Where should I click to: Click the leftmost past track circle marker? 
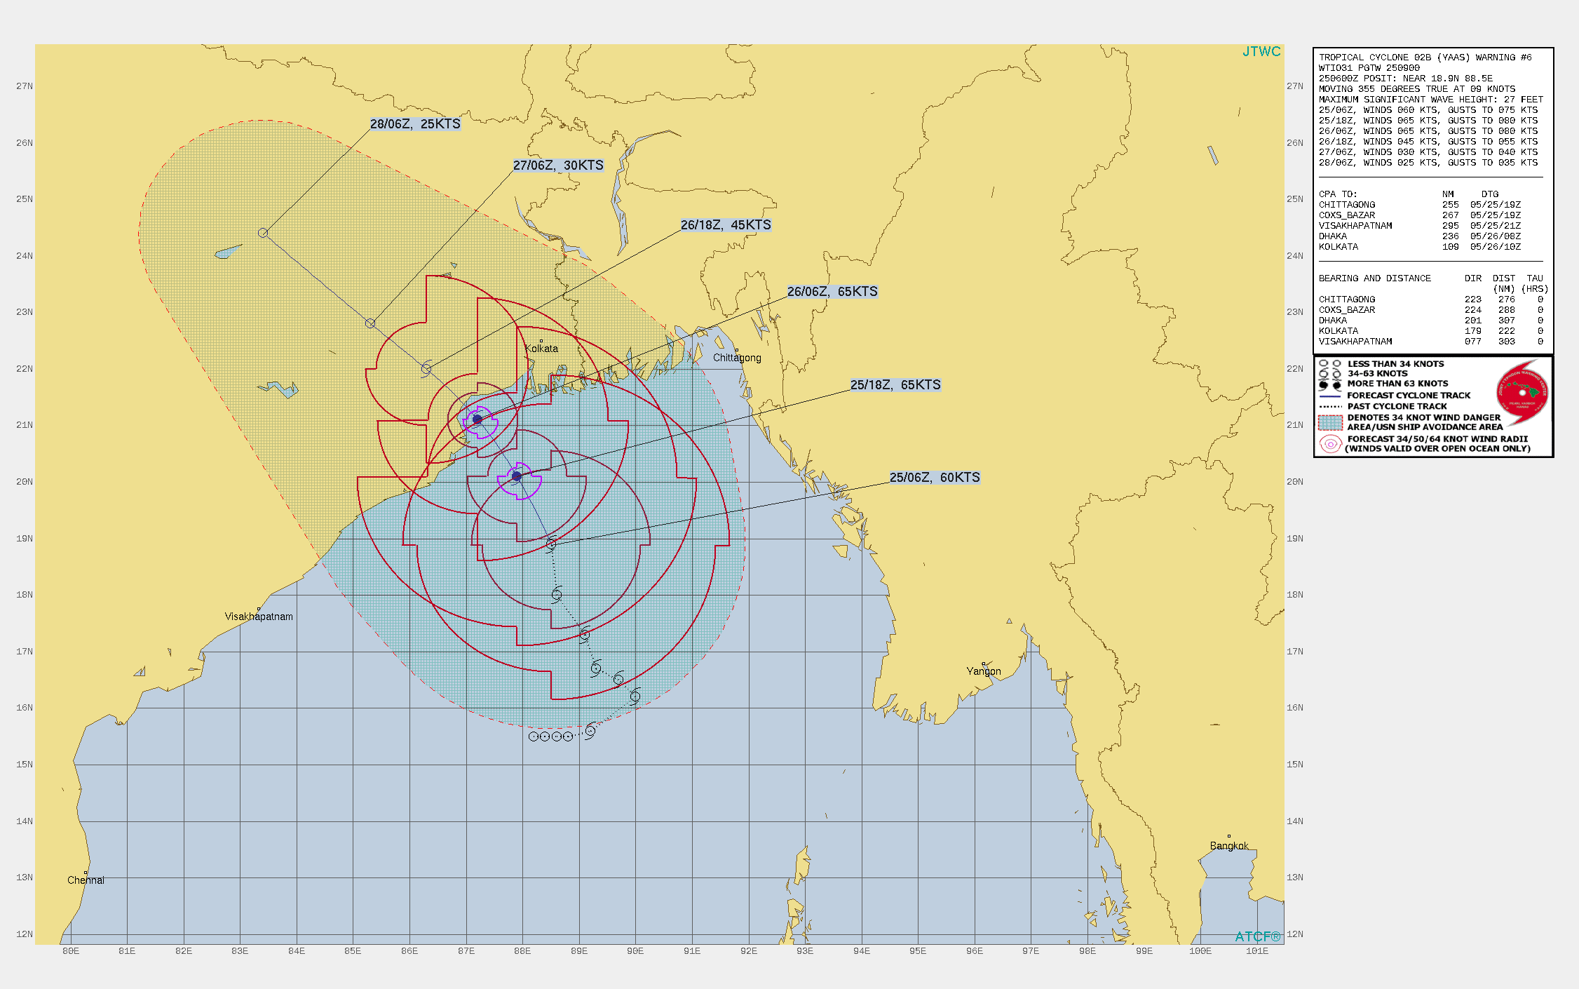click(534, 736)
